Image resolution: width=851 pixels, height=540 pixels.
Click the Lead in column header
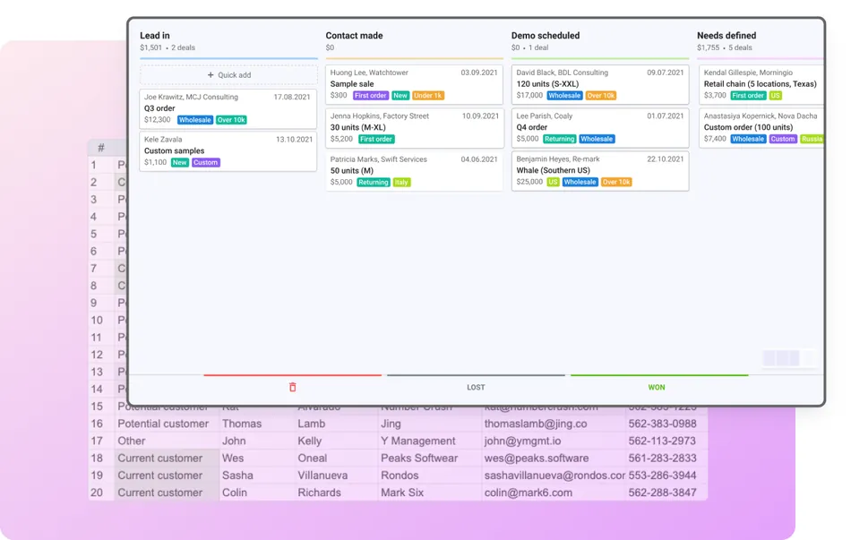tap(155, 36)
